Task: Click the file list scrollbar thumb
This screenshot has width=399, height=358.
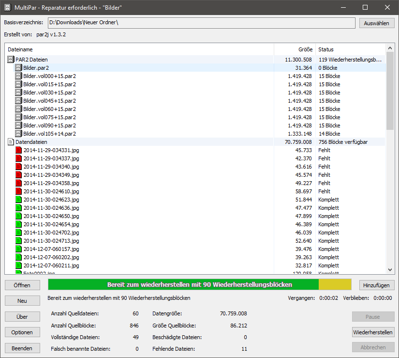Action: coord(390,91)
